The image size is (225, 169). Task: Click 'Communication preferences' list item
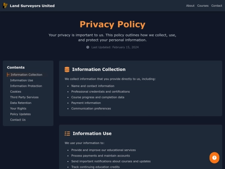(91, 108)
